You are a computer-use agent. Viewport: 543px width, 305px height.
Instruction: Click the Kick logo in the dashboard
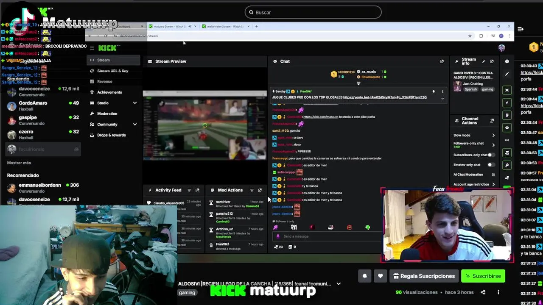tap(109, 48)
